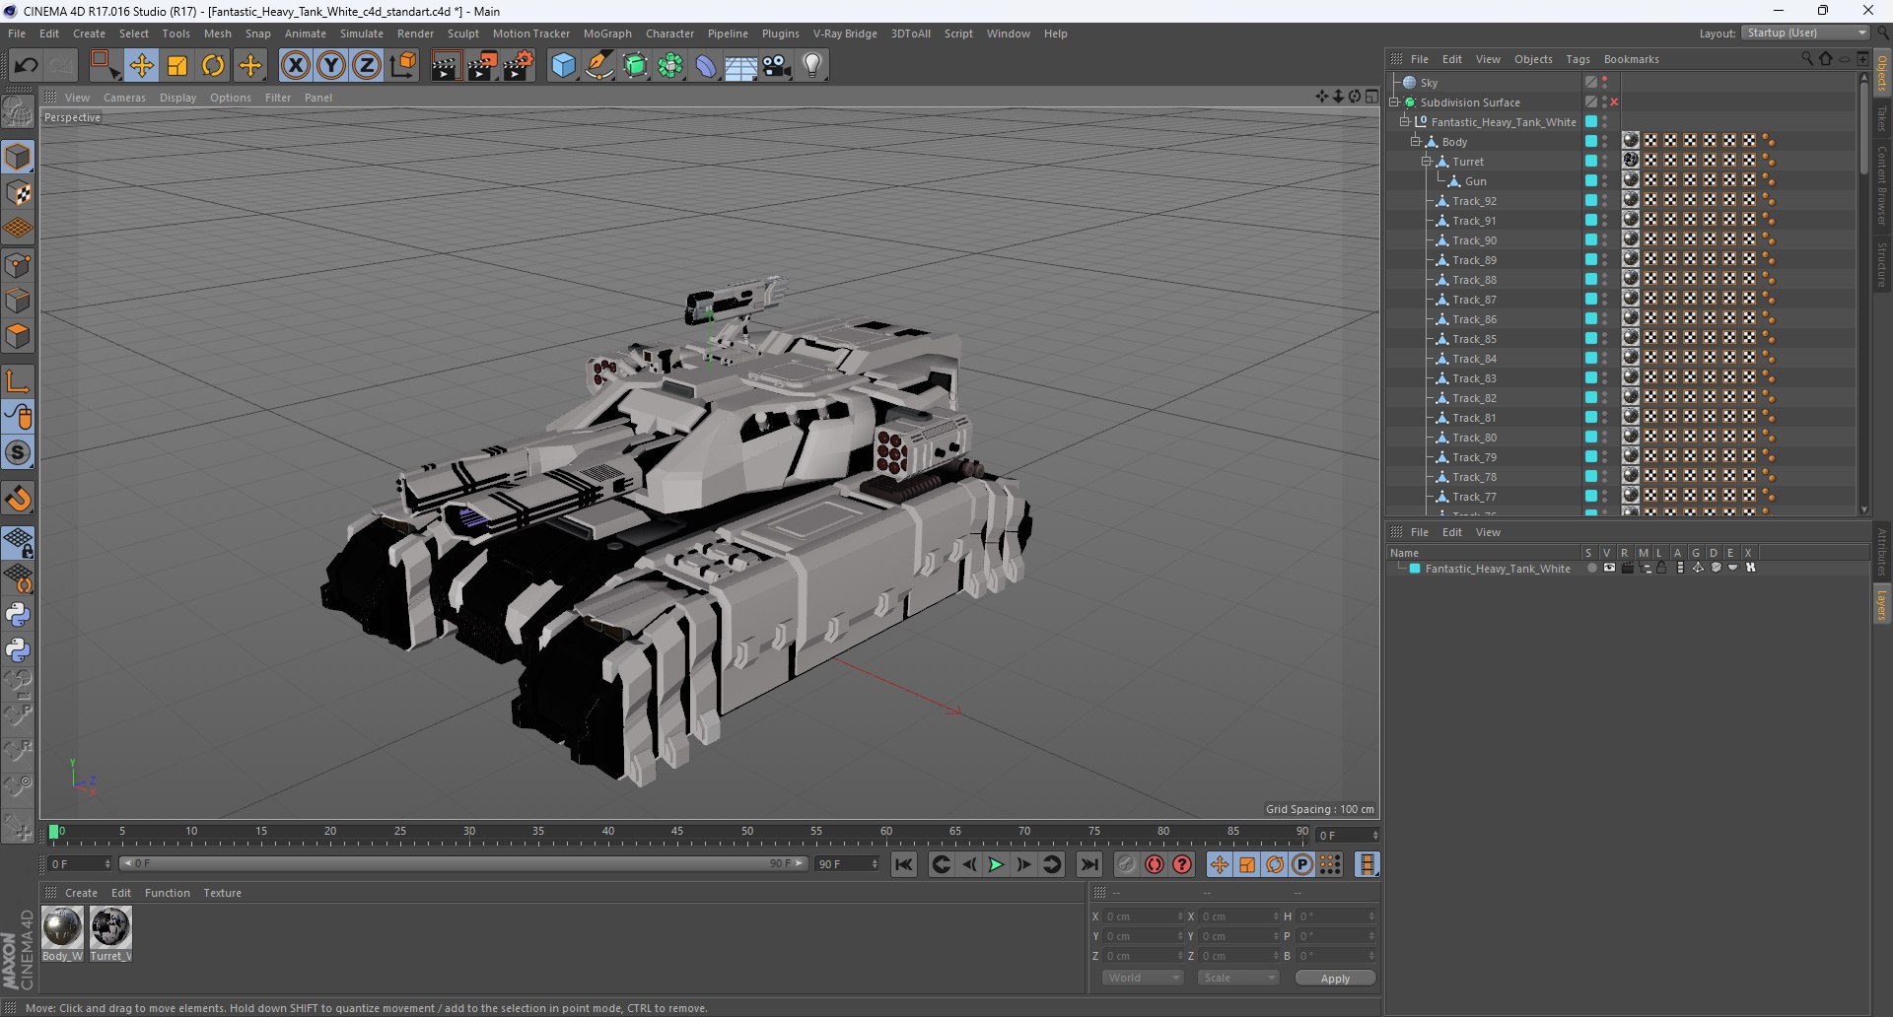Image resolution: width=1893 pixels, height=1017 pixels.
Task: Select the Turret_V material thumbnail
Action: (x=110, y=934)
